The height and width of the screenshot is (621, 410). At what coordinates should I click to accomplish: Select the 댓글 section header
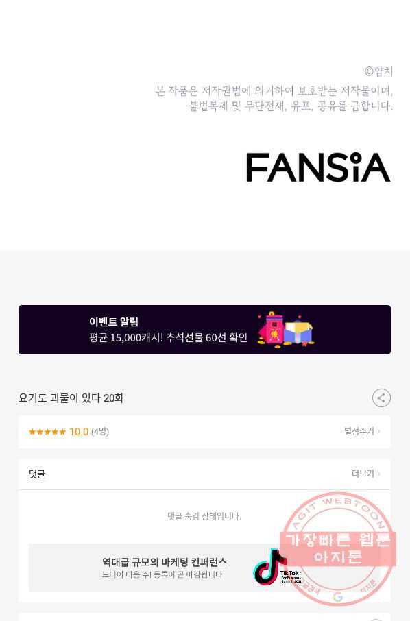point(37,474)
